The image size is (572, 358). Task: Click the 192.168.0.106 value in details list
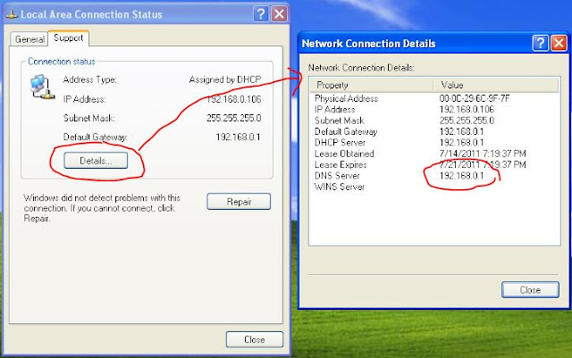click(467, 110)
